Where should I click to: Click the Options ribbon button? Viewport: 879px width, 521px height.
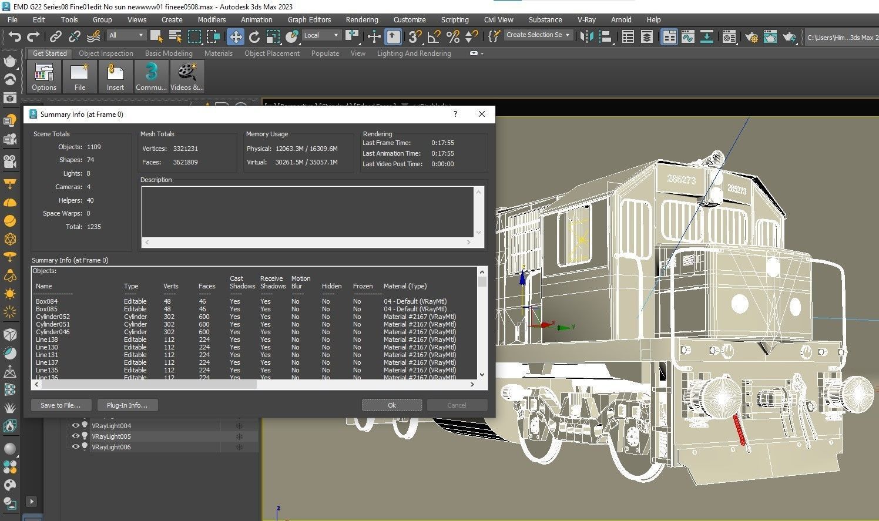pyautogui.click(x=44, y=77)
